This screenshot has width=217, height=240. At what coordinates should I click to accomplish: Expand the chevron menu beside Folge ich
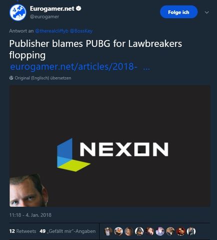(x=206, y=12)
